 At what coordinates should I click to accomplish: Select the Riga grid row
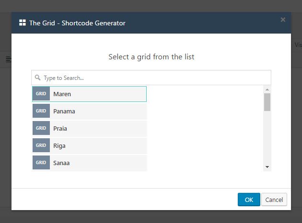coord(89,145)
